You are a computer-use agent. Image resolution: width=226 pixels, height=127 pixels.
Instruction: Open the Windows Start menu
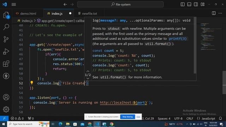point(4,124)
